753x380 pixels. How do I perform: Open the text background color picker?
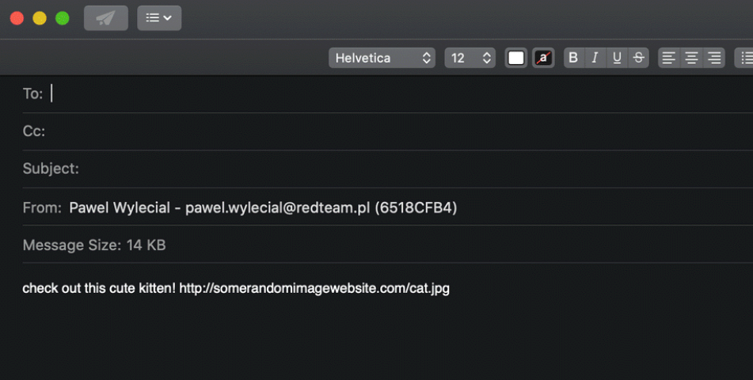pos(543,58)
